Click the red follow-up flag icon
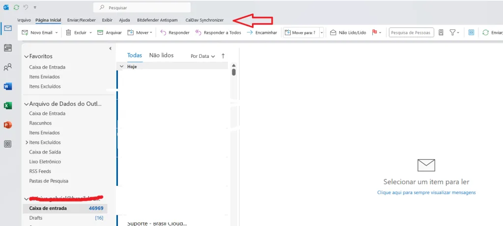Screen dimensions: 503x226 pos(374,32)
